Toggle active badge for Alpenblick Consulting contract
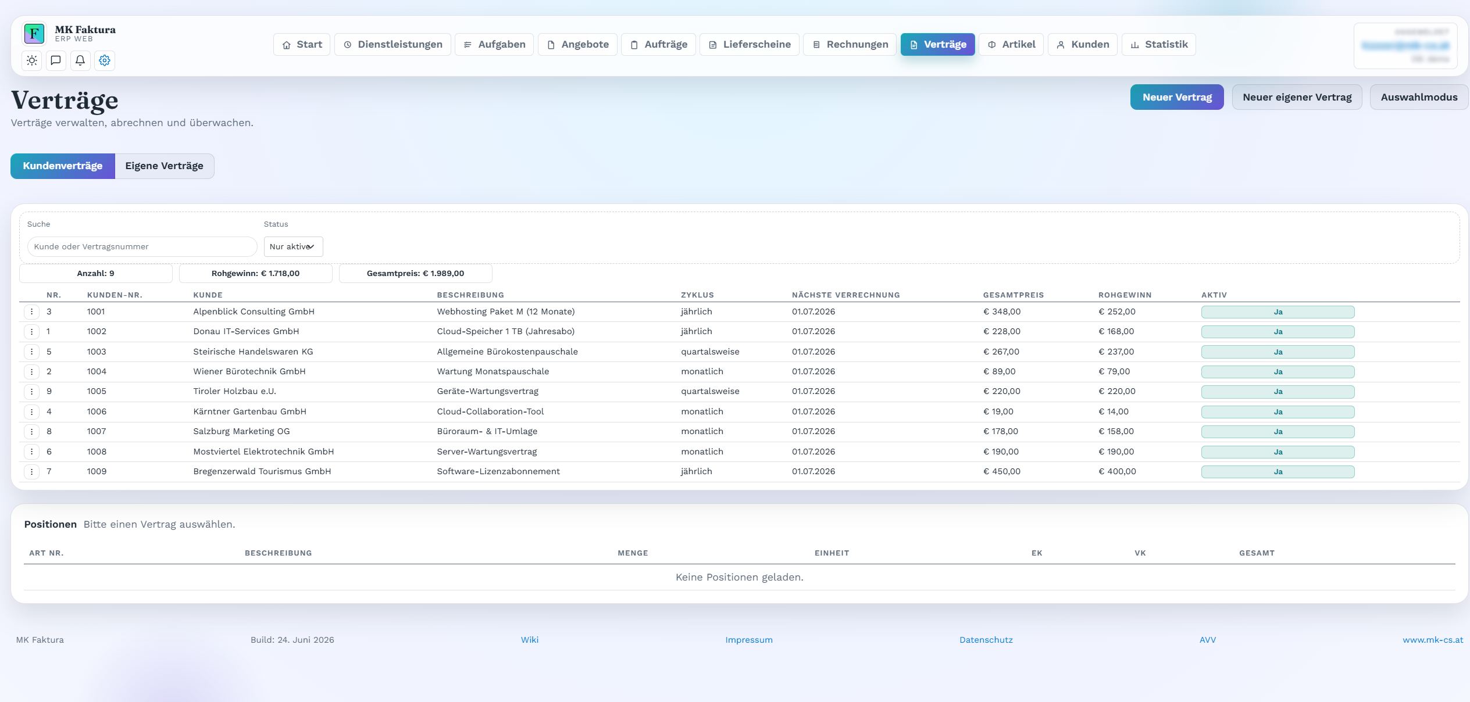Screen dimensions: 1470x702 pos(1278,312)
